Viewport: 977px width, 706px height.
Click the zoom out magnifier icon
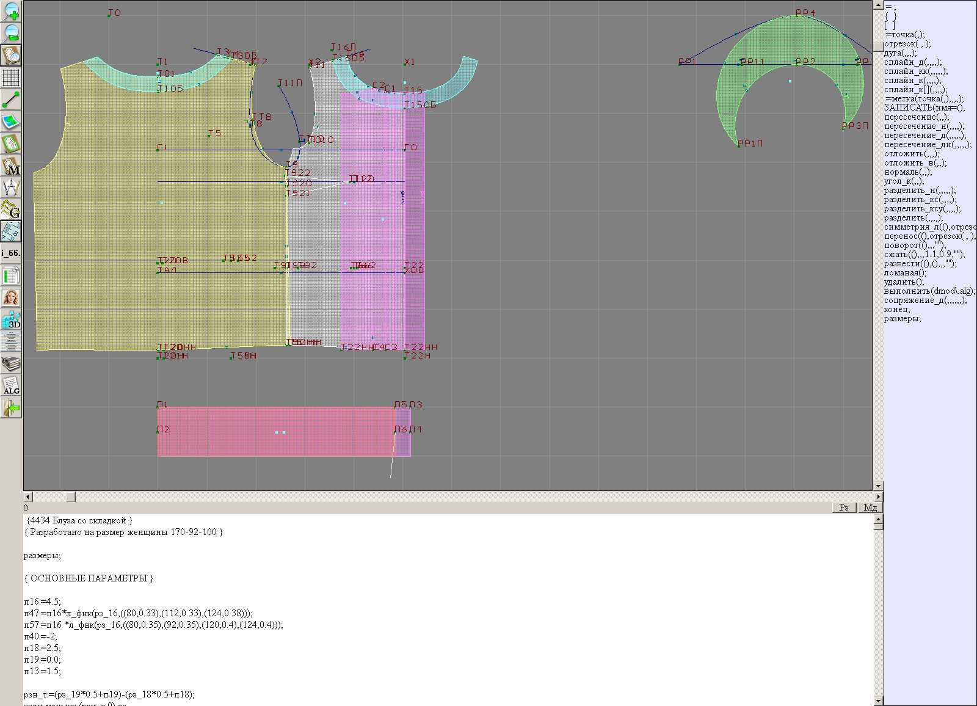(11, 33)
